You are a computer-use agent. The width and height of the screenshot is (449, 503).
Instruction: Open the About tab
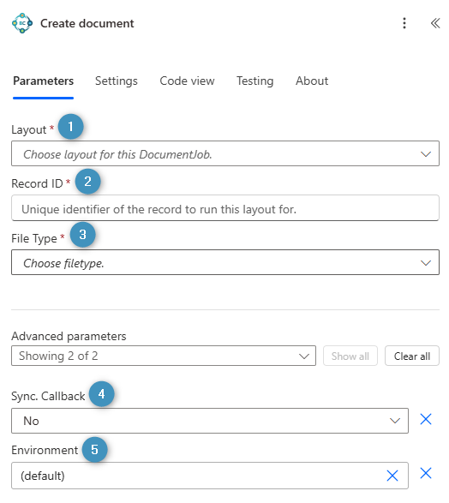[x=312, y=81]
